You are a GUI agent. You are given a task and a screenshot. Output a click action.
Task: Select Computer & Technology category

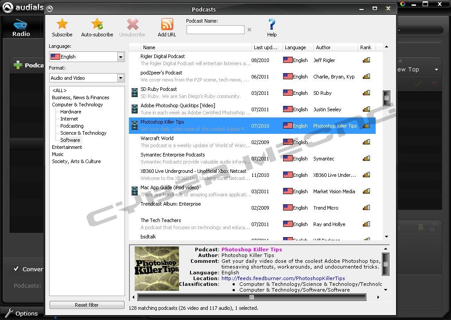click(x=78, y=105)
